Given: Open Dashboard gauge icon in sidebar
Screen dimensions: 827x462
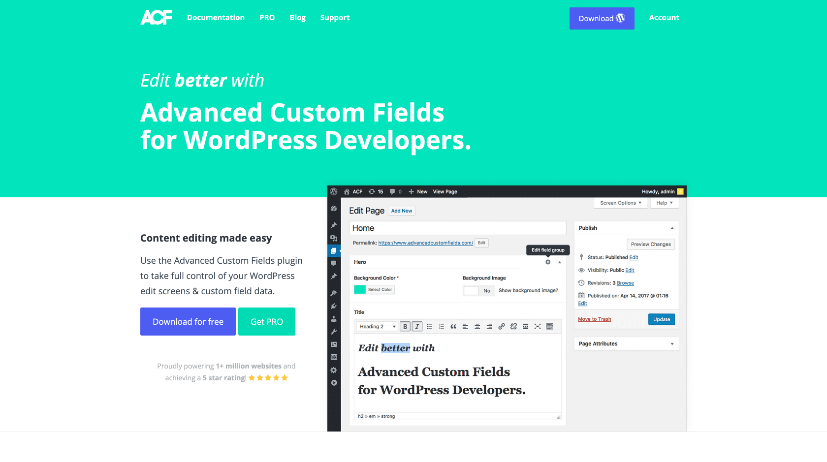Looking at the screenshot, I should (334, 209).
